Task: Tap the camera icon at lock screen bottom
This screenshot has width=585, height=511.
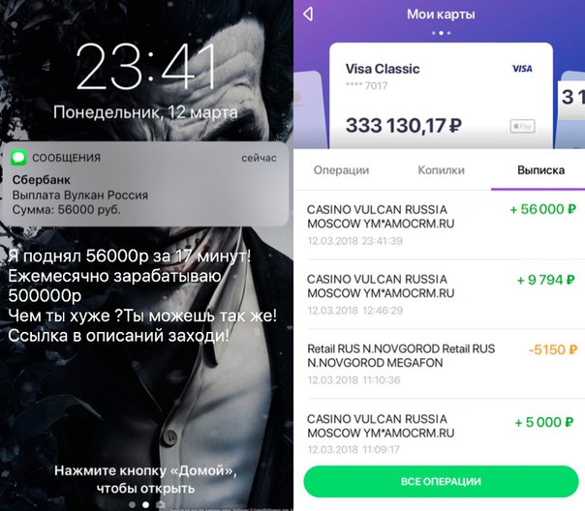Action: pos(160,504)
